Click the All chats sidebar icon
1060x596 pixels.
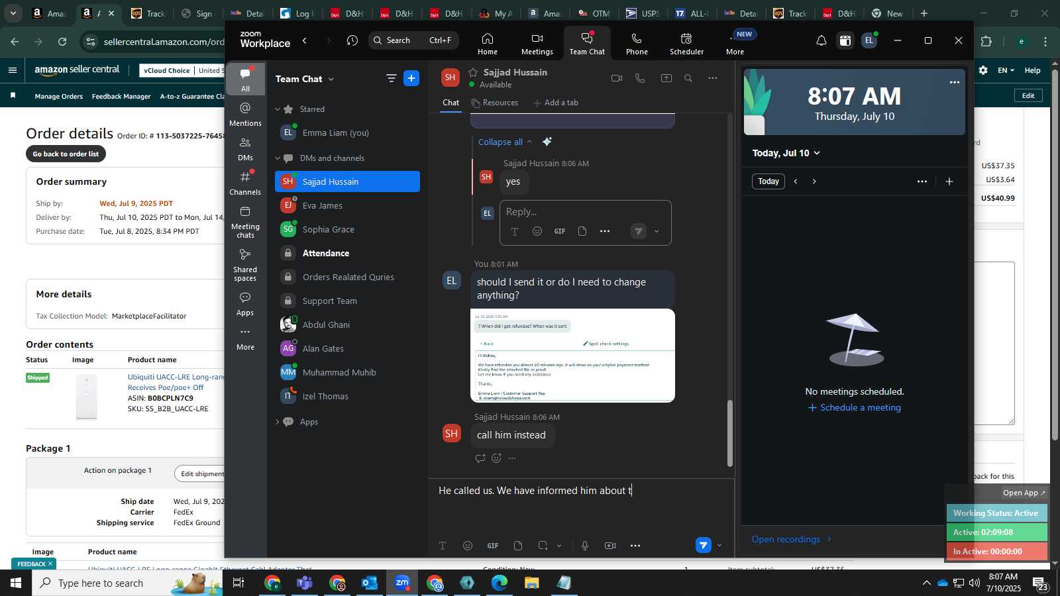(x=245, y=79)
